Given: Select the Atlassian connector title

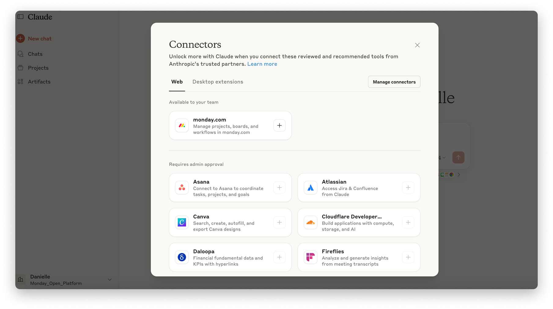Looking at the screenshot, I should 334,182.
